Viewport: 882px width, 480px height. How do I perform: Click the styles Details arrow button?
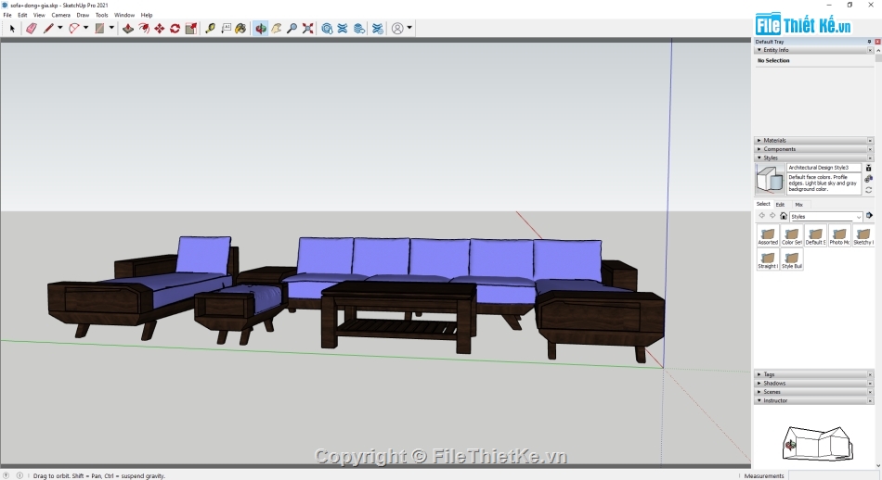(x=869, y=216)
